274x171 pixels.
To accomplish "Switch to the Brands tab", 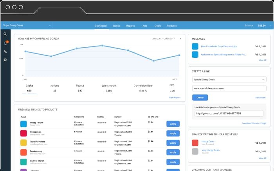I will tap(116, 26).
